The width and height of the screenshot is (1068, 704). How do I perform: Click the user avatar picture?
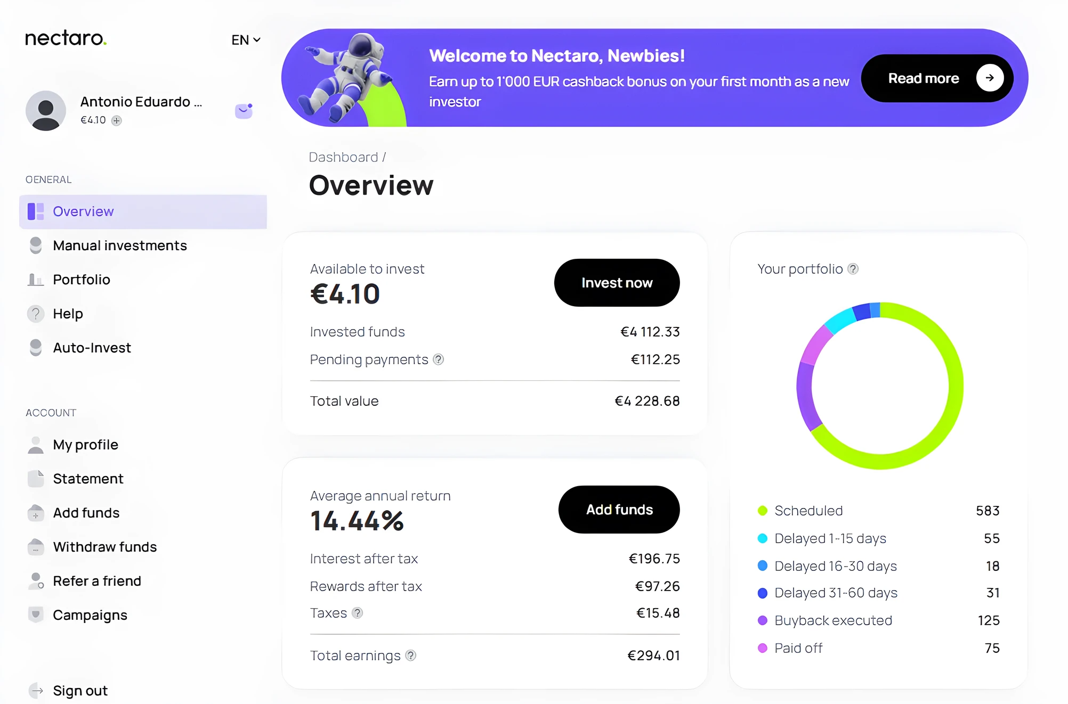pos(46,111)
